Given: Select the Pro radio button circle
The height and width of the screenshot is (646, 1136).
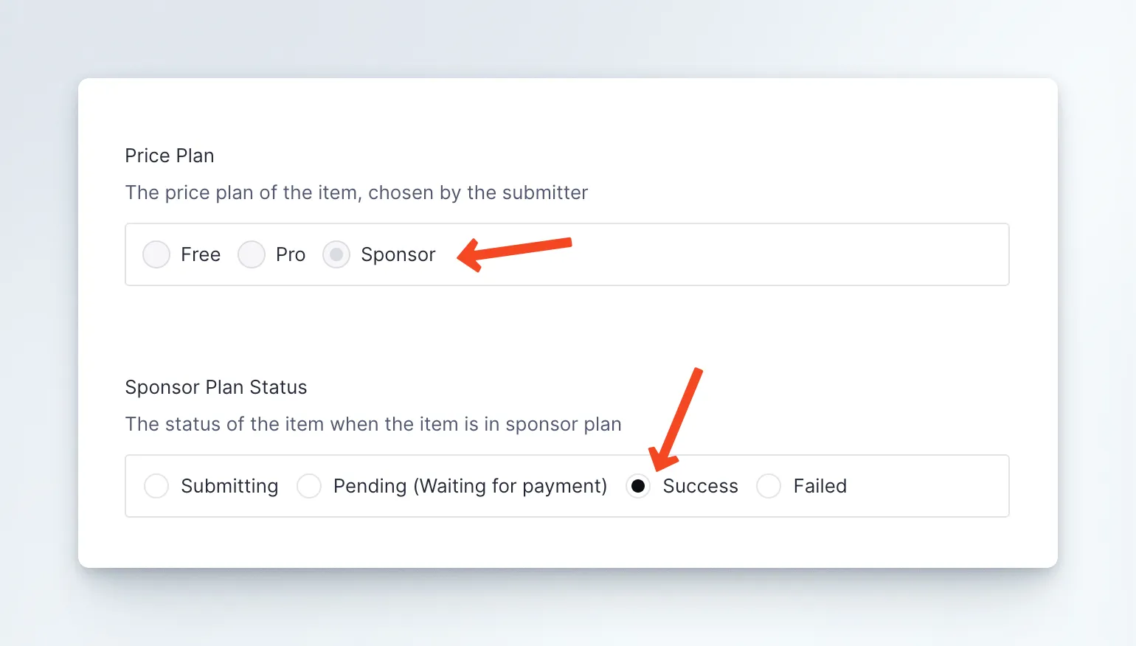Looking at the screenshot, I should coord(252,254).
